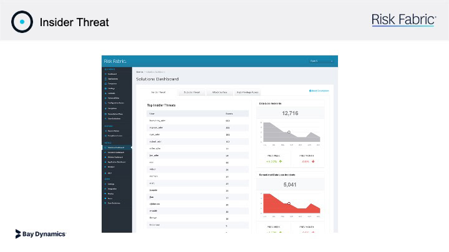
Task: Open the Read Description link
Action: [319, 91]
